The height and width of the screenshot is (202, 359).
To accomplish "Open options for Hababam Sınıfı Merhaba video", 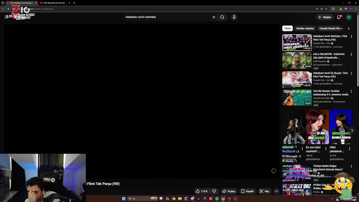I will point(351,36).
